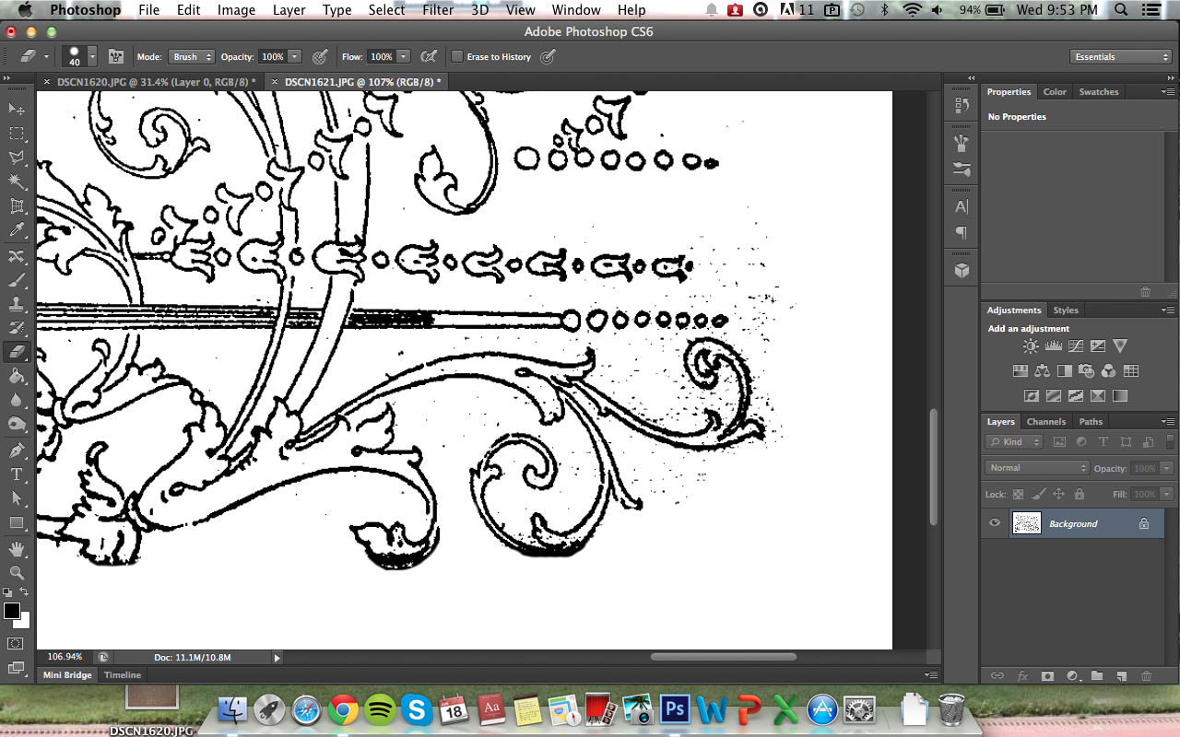The height and width of the screenshot is (737, 1180).
Task: Switch to the Paths tab
Action: click(1091, 422)
